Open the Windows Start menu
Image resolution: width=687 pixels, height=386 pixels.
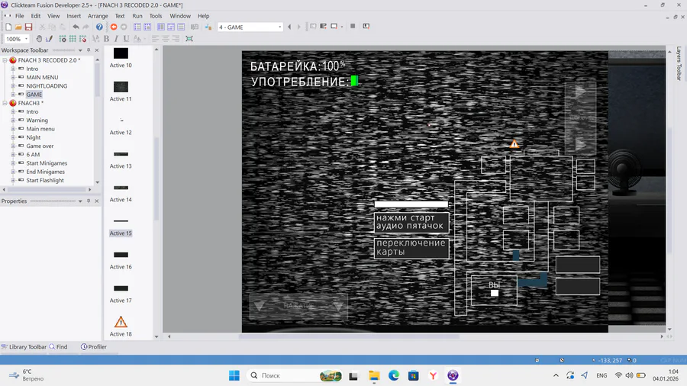pos(234,375)
